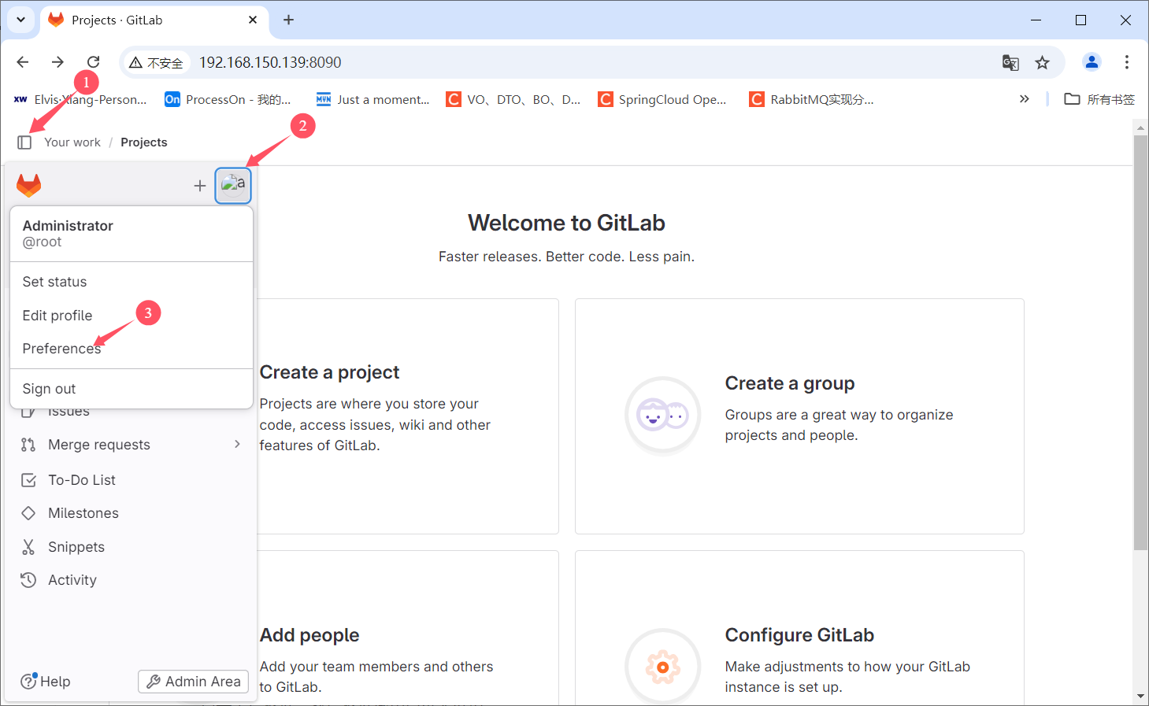Click the Projects breadcrumb
1149x706 pixels.
click(x=144, y=142)
